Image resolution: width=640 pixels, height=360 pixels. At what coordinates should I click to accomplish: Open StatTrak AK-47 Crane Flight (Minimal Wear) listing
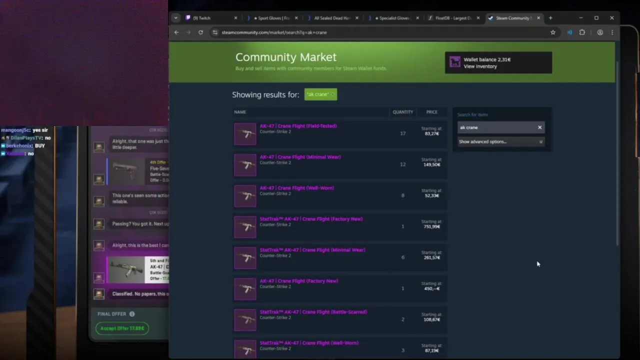click(x=312, y=250)
